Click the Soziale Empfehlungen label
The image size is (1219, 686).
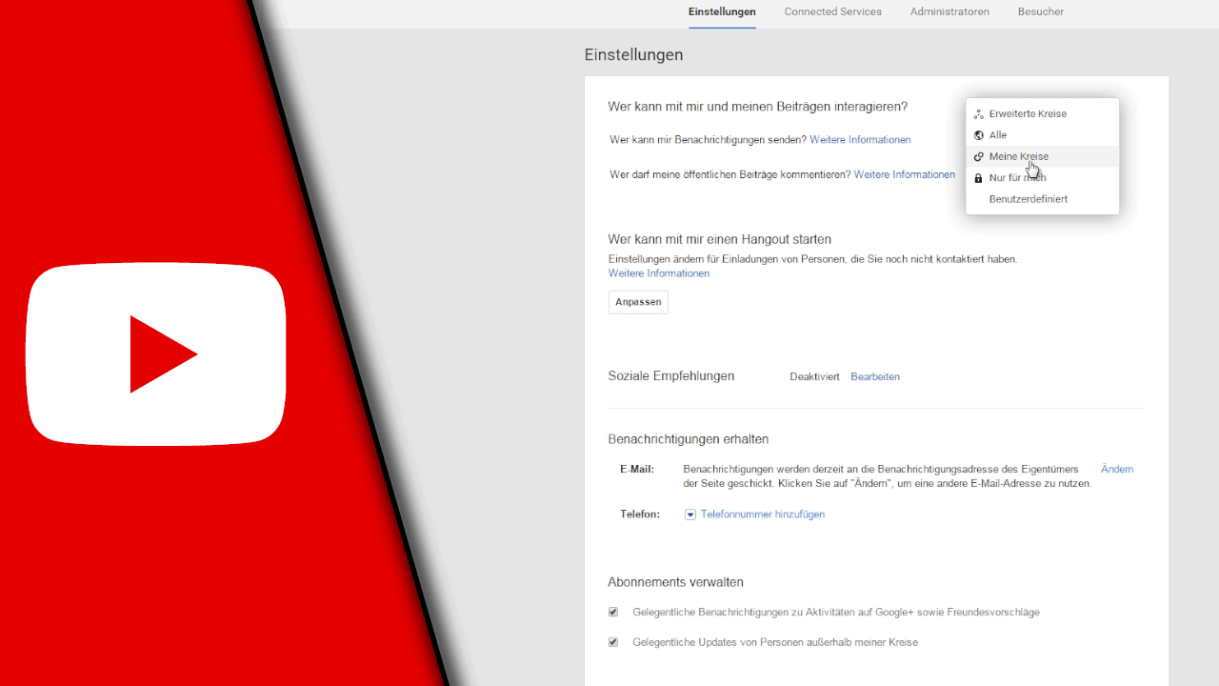pyautogui.click(x=671, y=376)
